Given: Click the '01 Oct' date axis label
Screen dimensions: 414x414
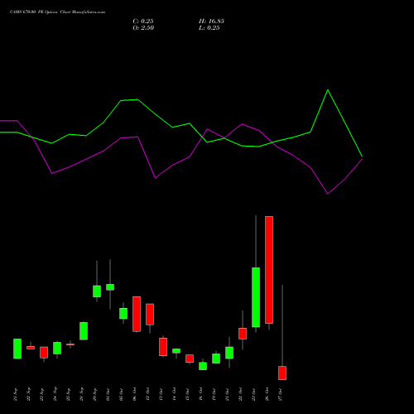Looking at the screenshot, I should coord(108,394).
